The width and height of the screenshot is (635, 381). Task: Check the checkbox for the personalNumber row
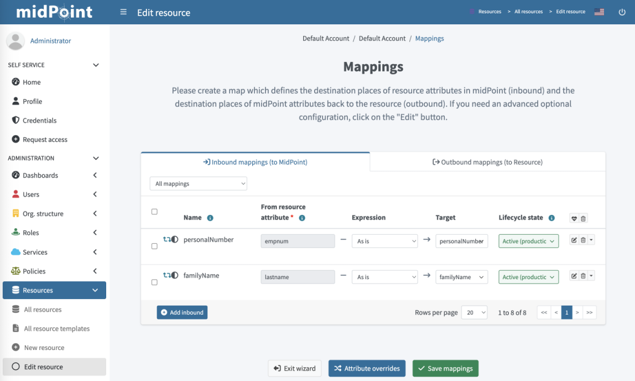click(154, 246)
